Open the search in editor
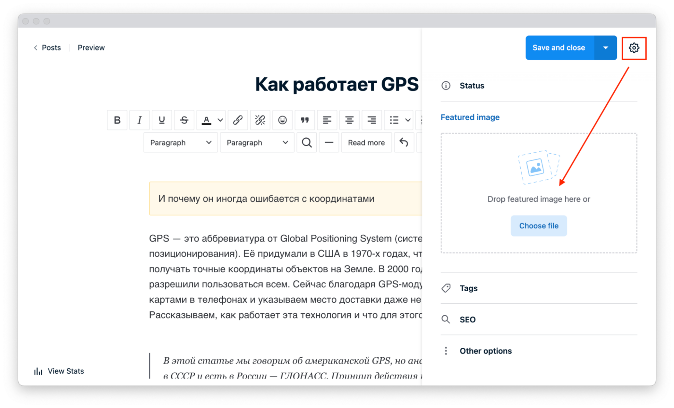Viewport: 674px width, 408px height. (x=306, y=142)
